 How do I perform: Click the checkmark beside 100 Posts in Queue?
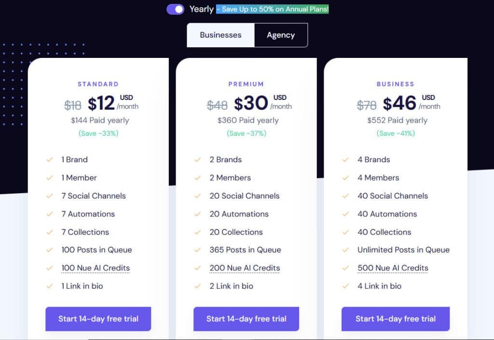click(50, 250)
